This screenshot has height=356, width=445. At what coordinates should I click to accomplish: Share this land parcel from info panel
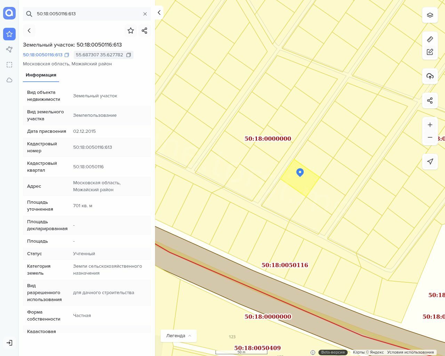pos(145,31)
